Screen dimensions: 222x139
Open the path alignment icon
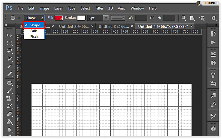point(192,18)
